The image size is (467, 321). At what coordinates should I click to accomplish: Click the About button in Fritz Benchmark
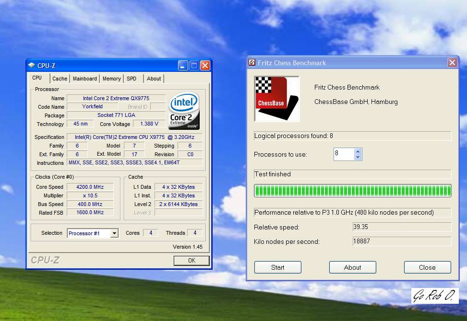tap(352, 267)
